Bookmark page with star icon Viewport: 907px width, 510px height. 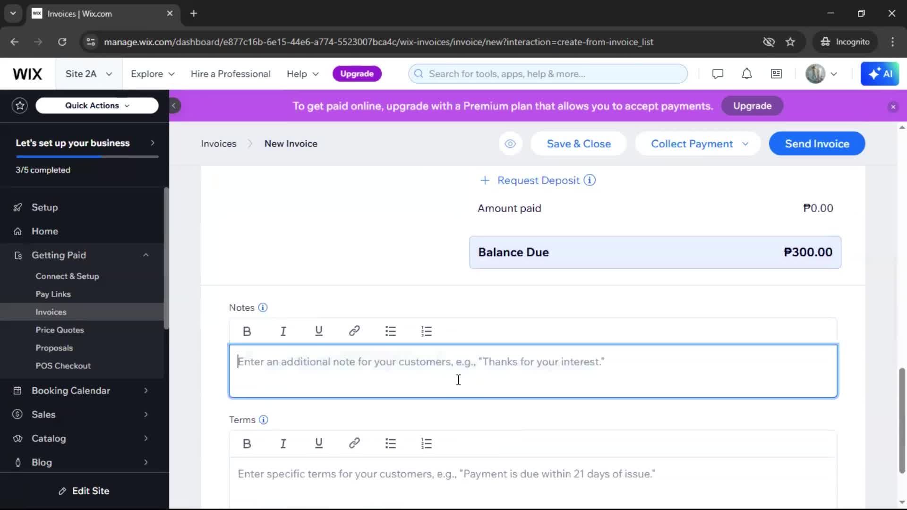(790, 42)
